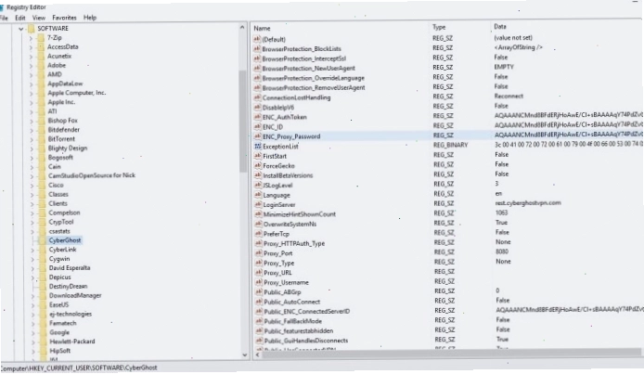Expand the Apple Computer, Inc. key
Viewport: 644px width, 374px height.
32,93
